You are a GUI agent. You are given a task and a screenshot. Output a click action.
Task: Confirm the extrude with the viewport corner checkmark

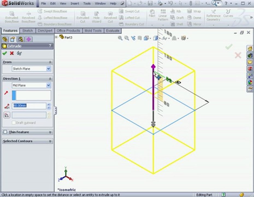pos(229,47)
